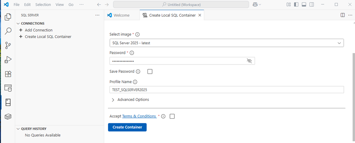355x143 pixels.
Task: Open Run and Debug view icon
Action: coord(8,60)
